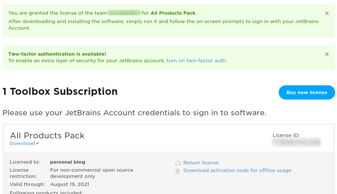This screenshot has height=194, width=337.
Task: Click the Following products included text
Action: 46,193
